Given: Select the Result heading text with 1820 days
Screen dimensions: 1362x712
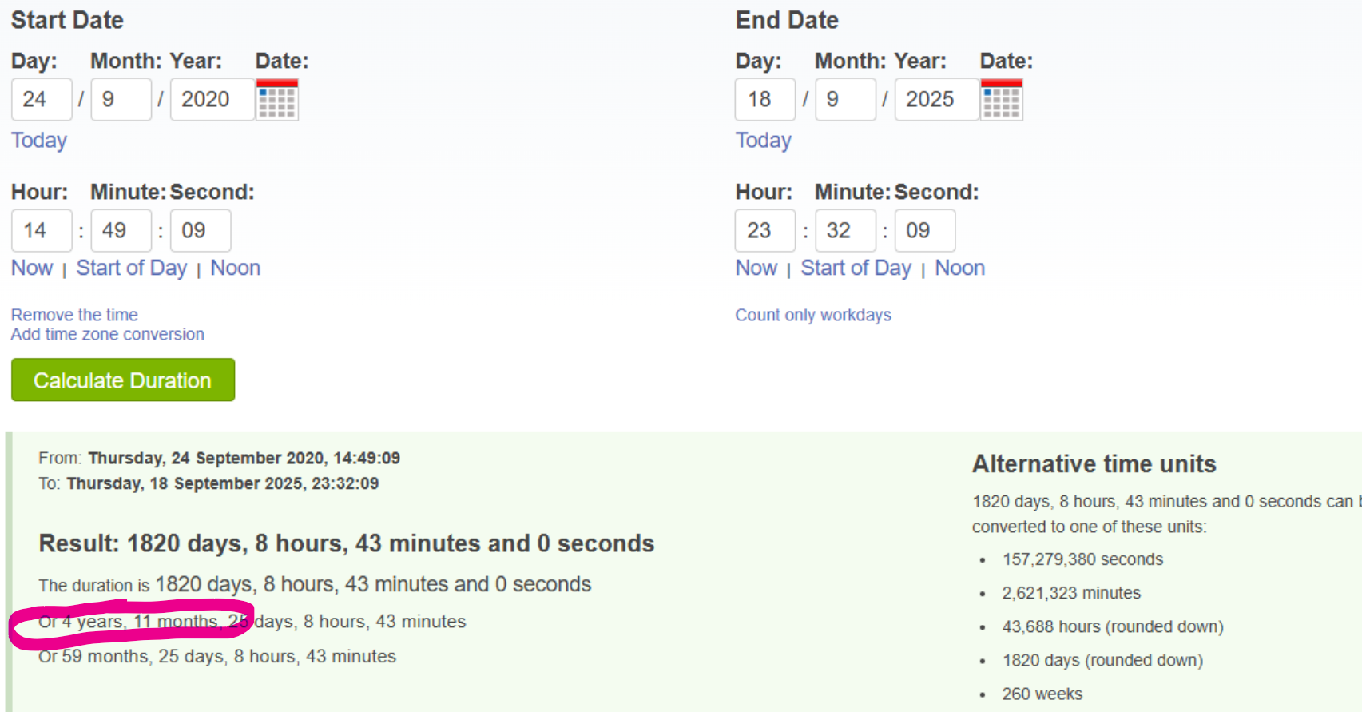Looking at the screenshot, I should tap(347, 543).
